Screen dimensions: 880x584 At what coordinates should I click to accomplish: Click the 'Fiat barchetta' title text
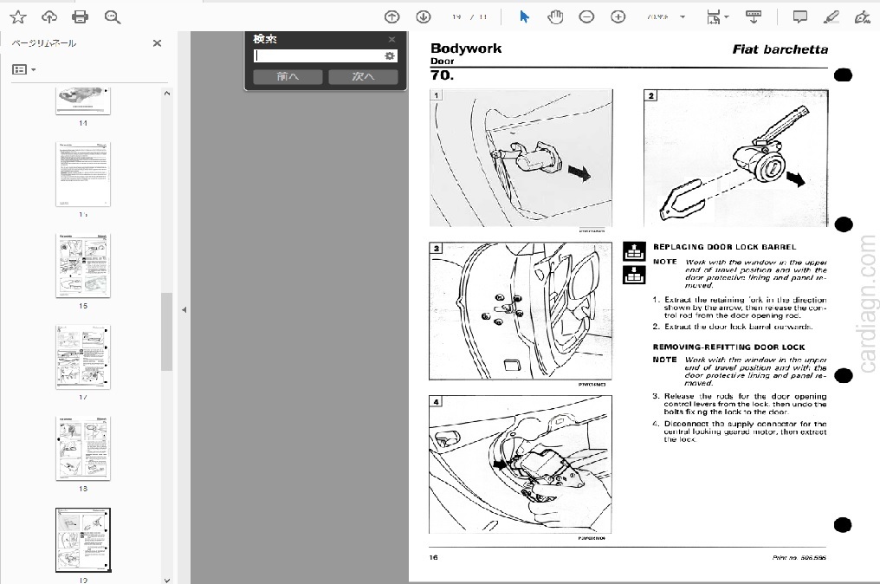[x=780, y=49]
